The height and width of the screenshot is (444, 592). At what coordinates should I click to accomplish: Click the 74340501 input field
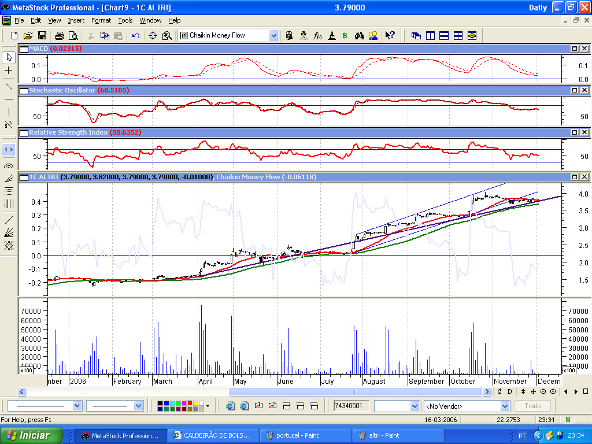click(x=351, y=406)
